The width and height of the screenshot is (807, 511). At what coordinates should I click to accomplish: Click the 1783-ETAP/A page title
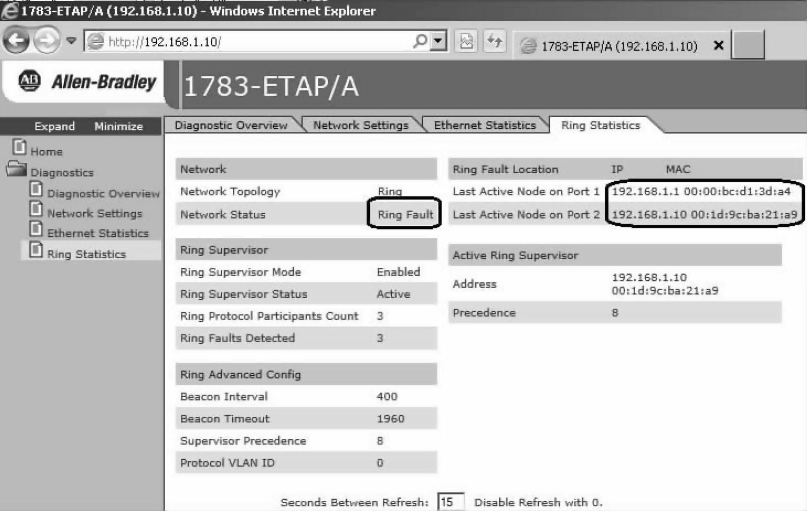pos(271,86)
